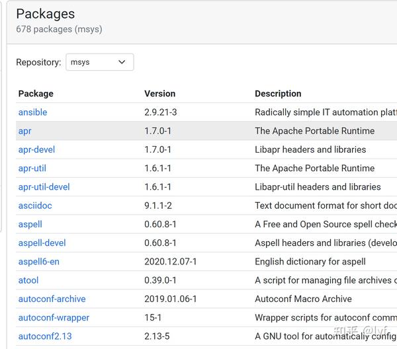
Task: Click 'Libapr-util headers and libraries' description
Action: click(318, 187)
